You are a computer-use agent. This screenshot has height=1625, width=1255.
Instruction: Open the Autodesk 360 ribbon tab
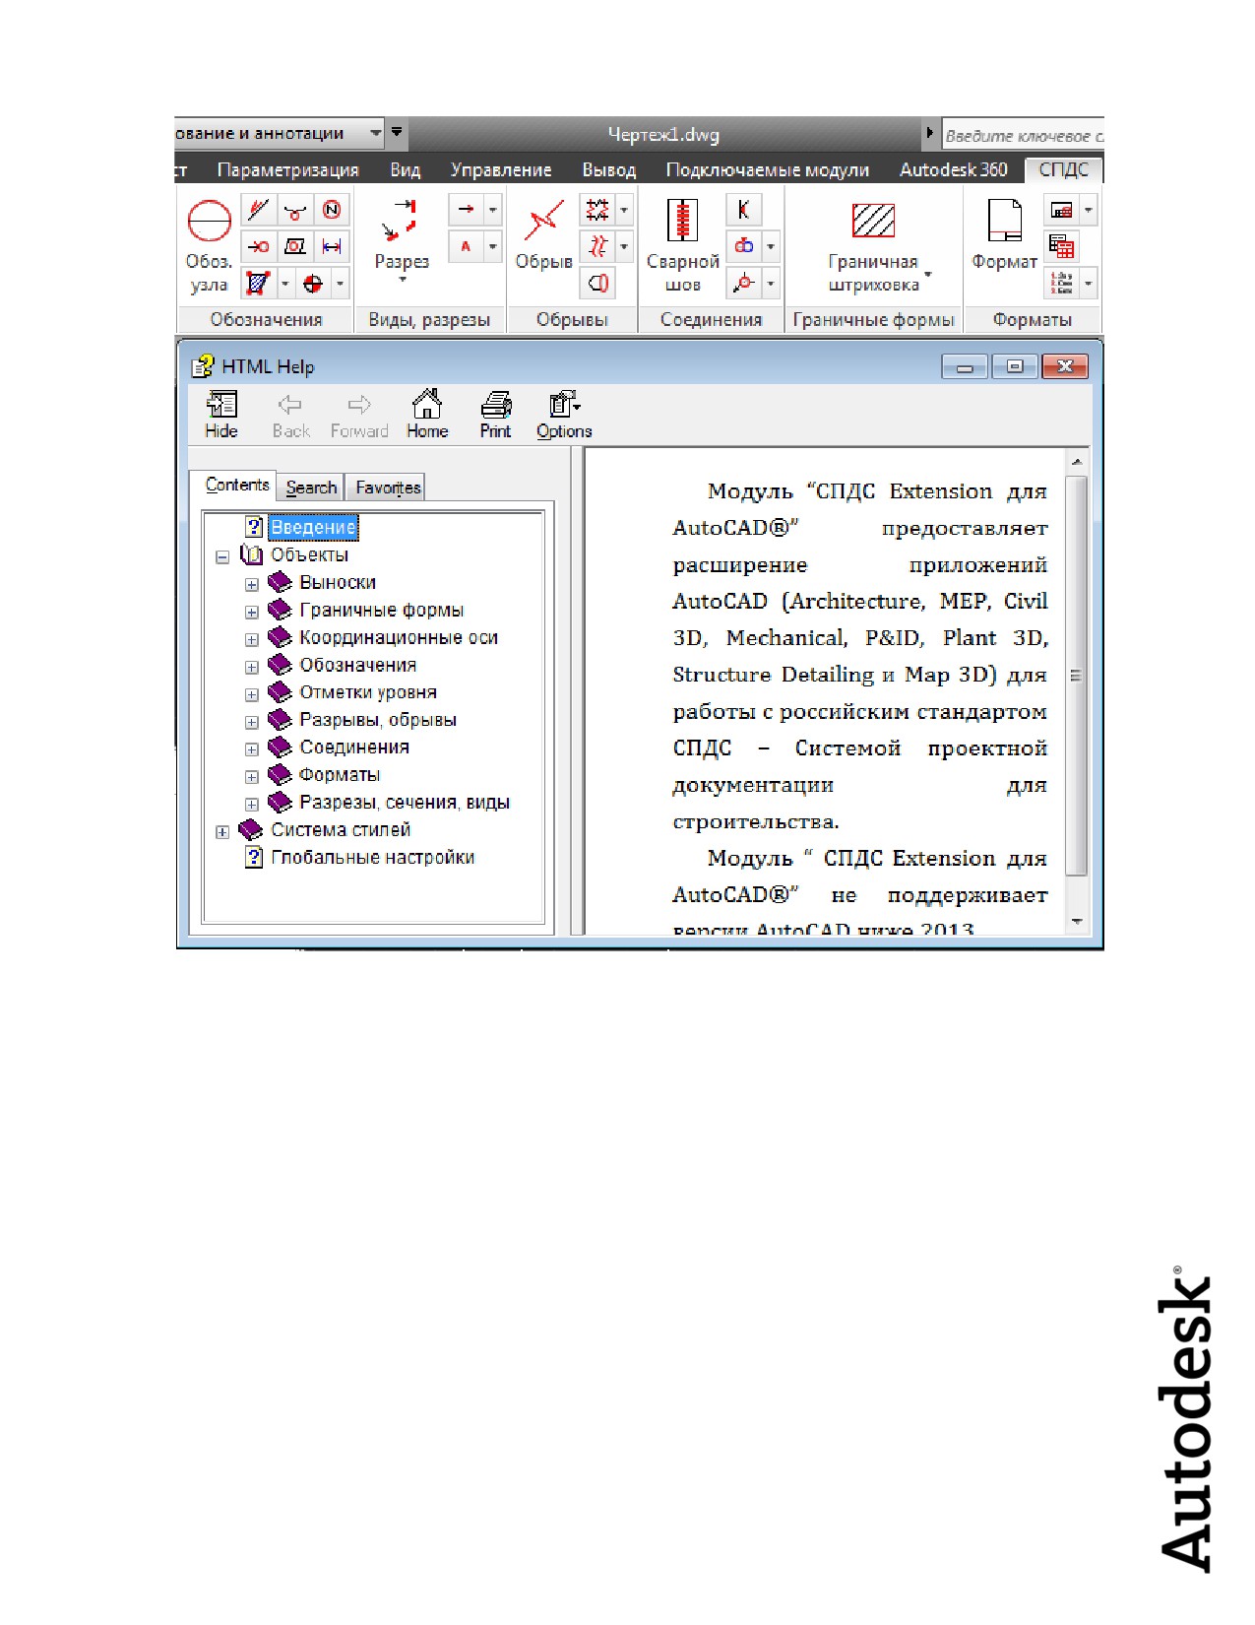(x=953, y=169)
